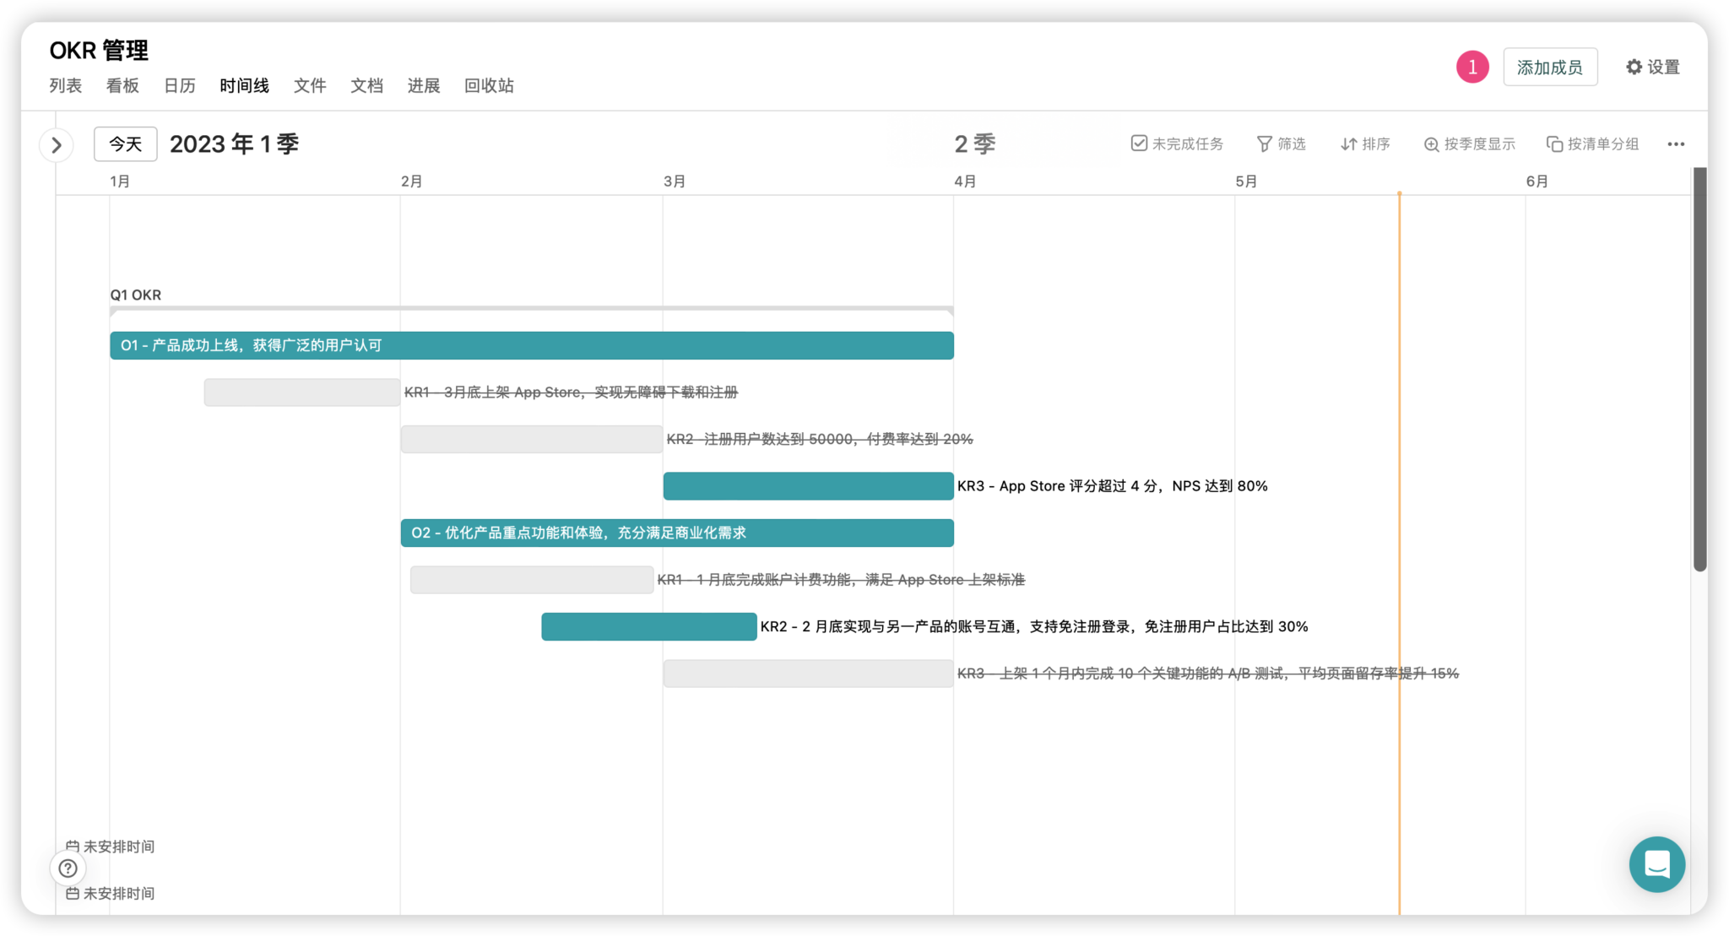Image resolution: width=1729 pixels, height=936 pixels.
Task: Expand the bottom 未安排时间 section
Action: (x=118, y=893)
